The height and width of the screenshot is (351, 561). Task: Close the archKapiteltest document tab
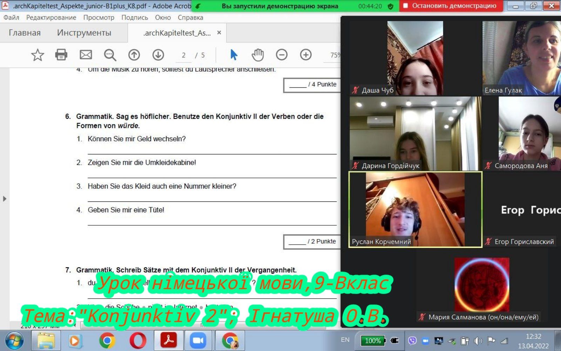219,33
